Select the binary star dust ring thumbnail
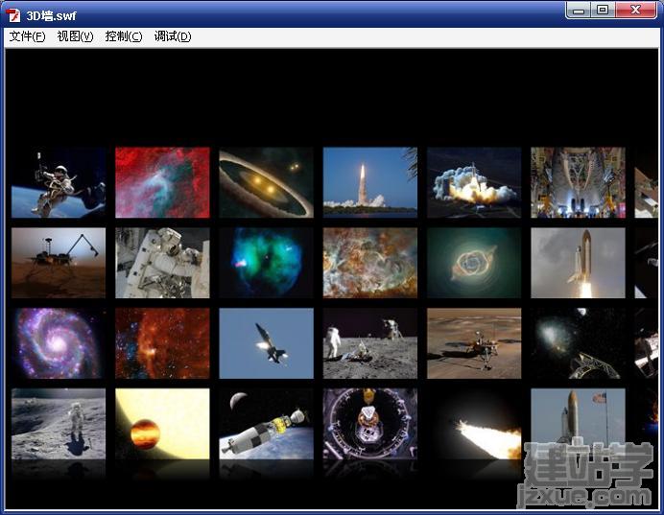Viewport: 664px width, 515px height. click(x=267, y=182)
